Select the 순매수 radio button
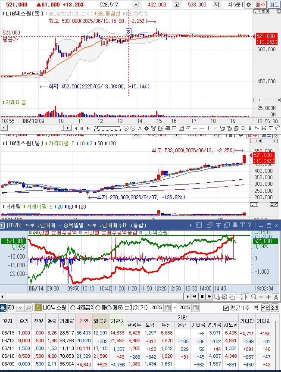Image resolution: width=281 pixels, height=372 pixels. tap(120, 308)
